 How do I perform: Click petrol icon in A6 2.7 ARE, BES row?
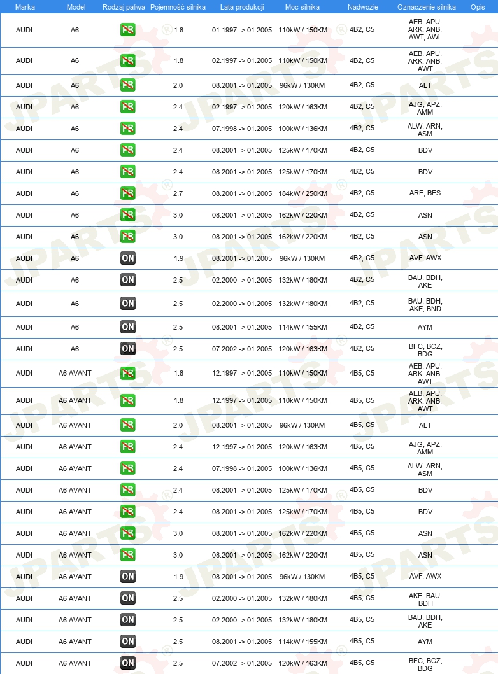(128, 193)
